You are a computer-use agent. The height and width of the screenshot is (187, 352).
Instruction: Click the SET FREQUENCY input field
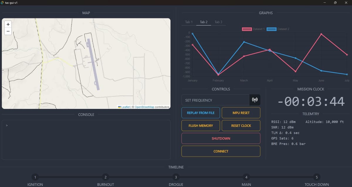tap(215, 100)
